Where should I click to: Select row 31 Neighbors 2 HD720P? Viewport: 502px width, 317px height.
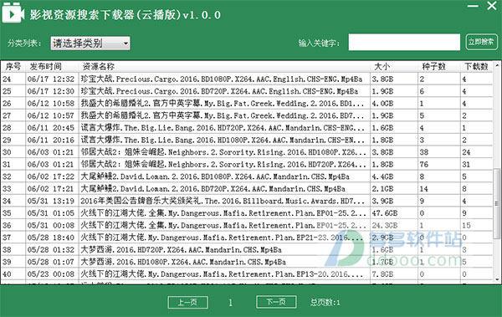[x=247, y=165]
